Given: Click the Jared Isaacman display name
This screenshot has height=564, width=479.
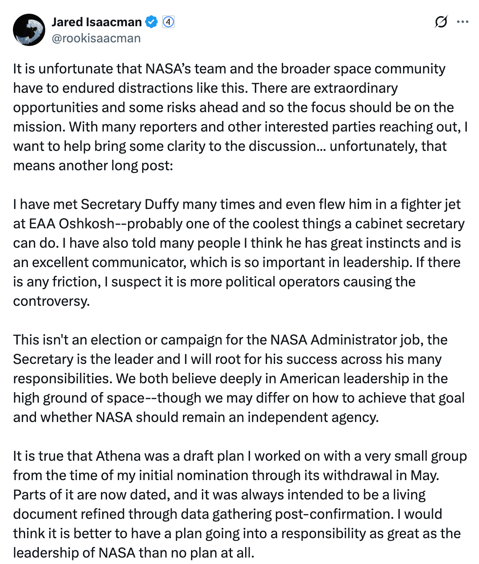Looking at the screenshot, I should [x=97, y=22].
